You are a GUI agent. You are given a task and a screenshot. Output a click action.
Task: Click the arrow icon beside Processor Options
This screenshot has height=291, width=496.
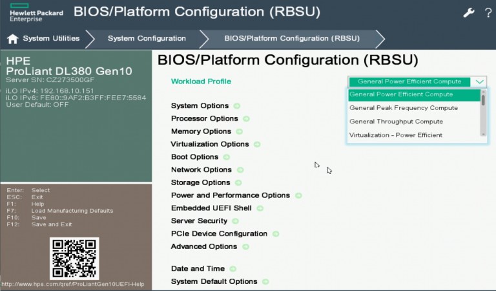(246, 119)
